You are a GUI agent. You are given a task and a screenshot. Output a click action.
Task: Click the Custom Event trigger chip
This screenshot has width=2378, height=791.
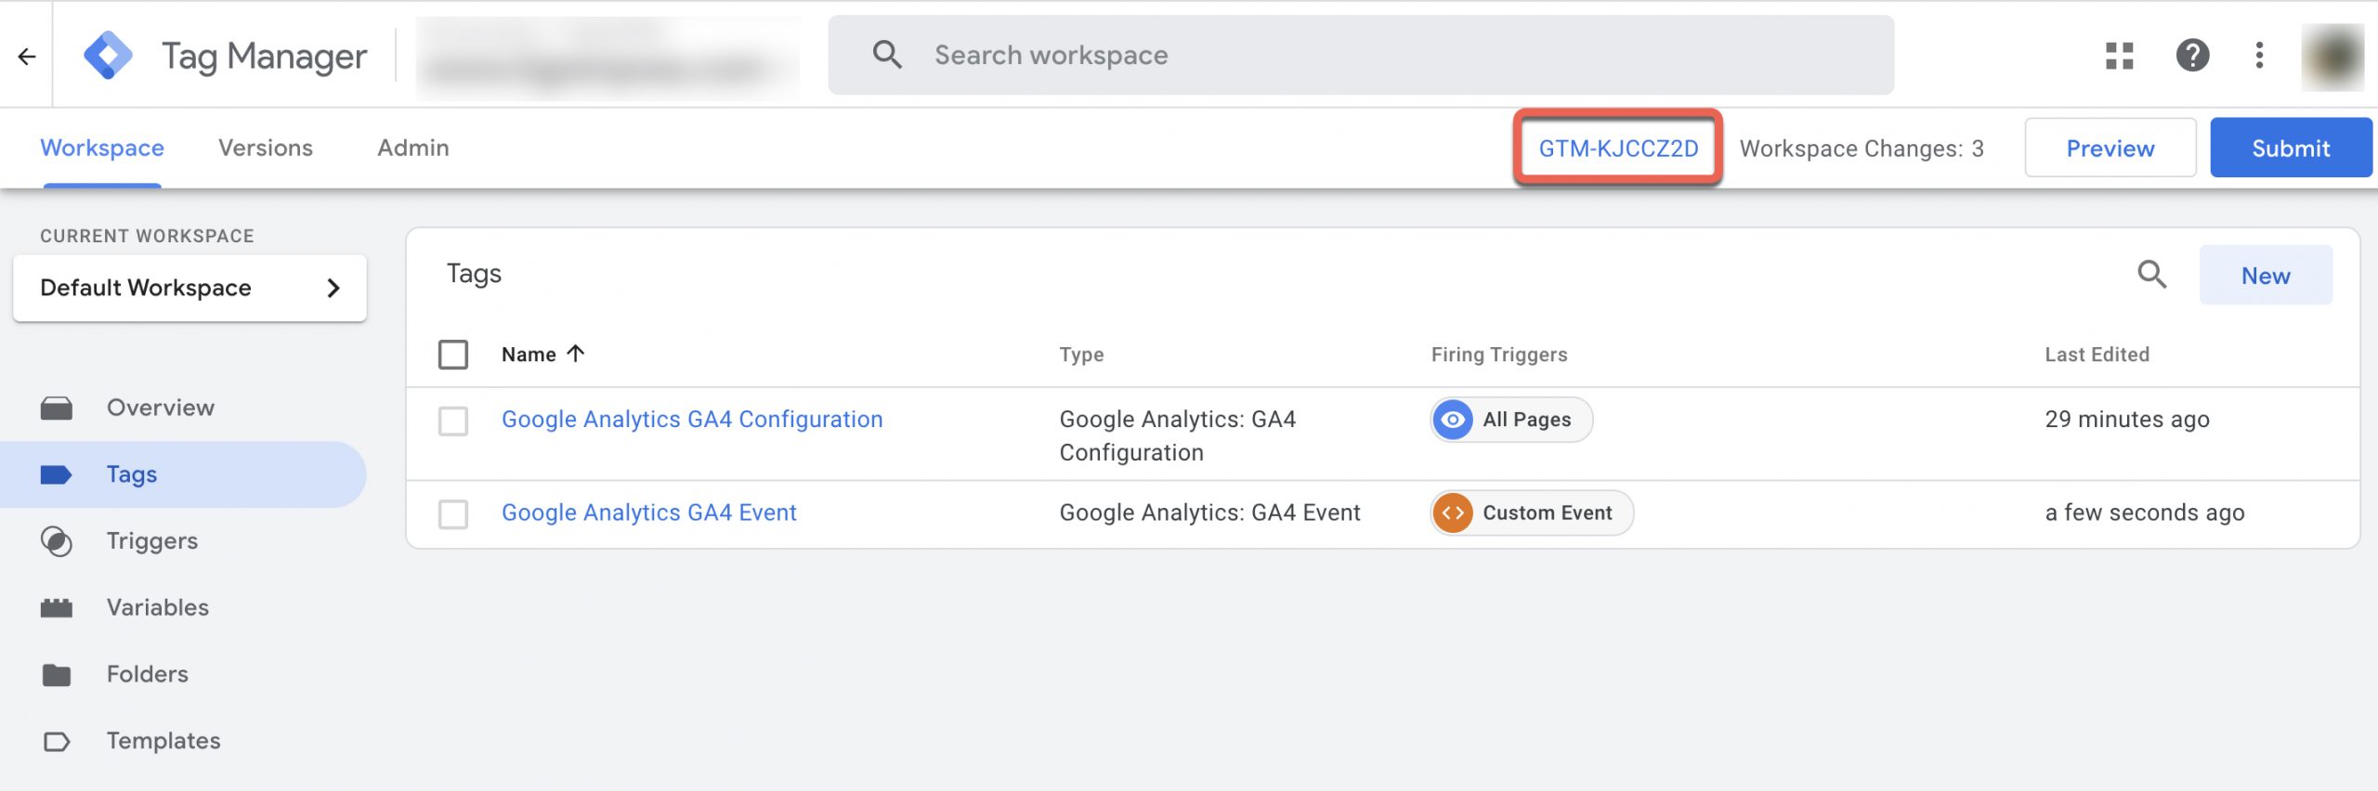(1533, 512)
